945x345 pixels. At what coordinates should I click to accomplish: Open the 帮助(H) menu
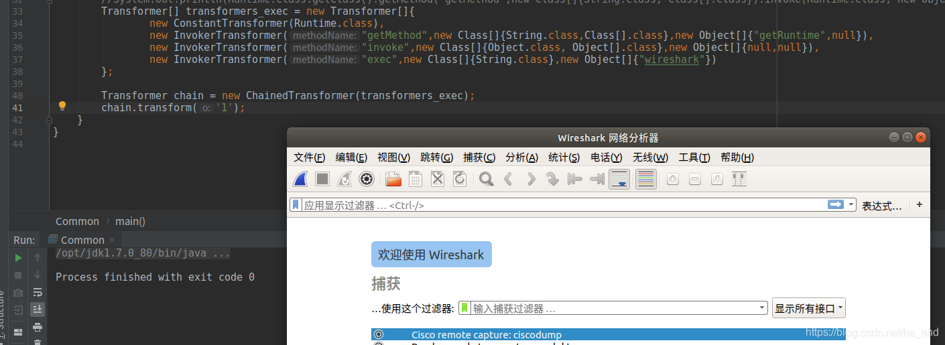[737, 157]
